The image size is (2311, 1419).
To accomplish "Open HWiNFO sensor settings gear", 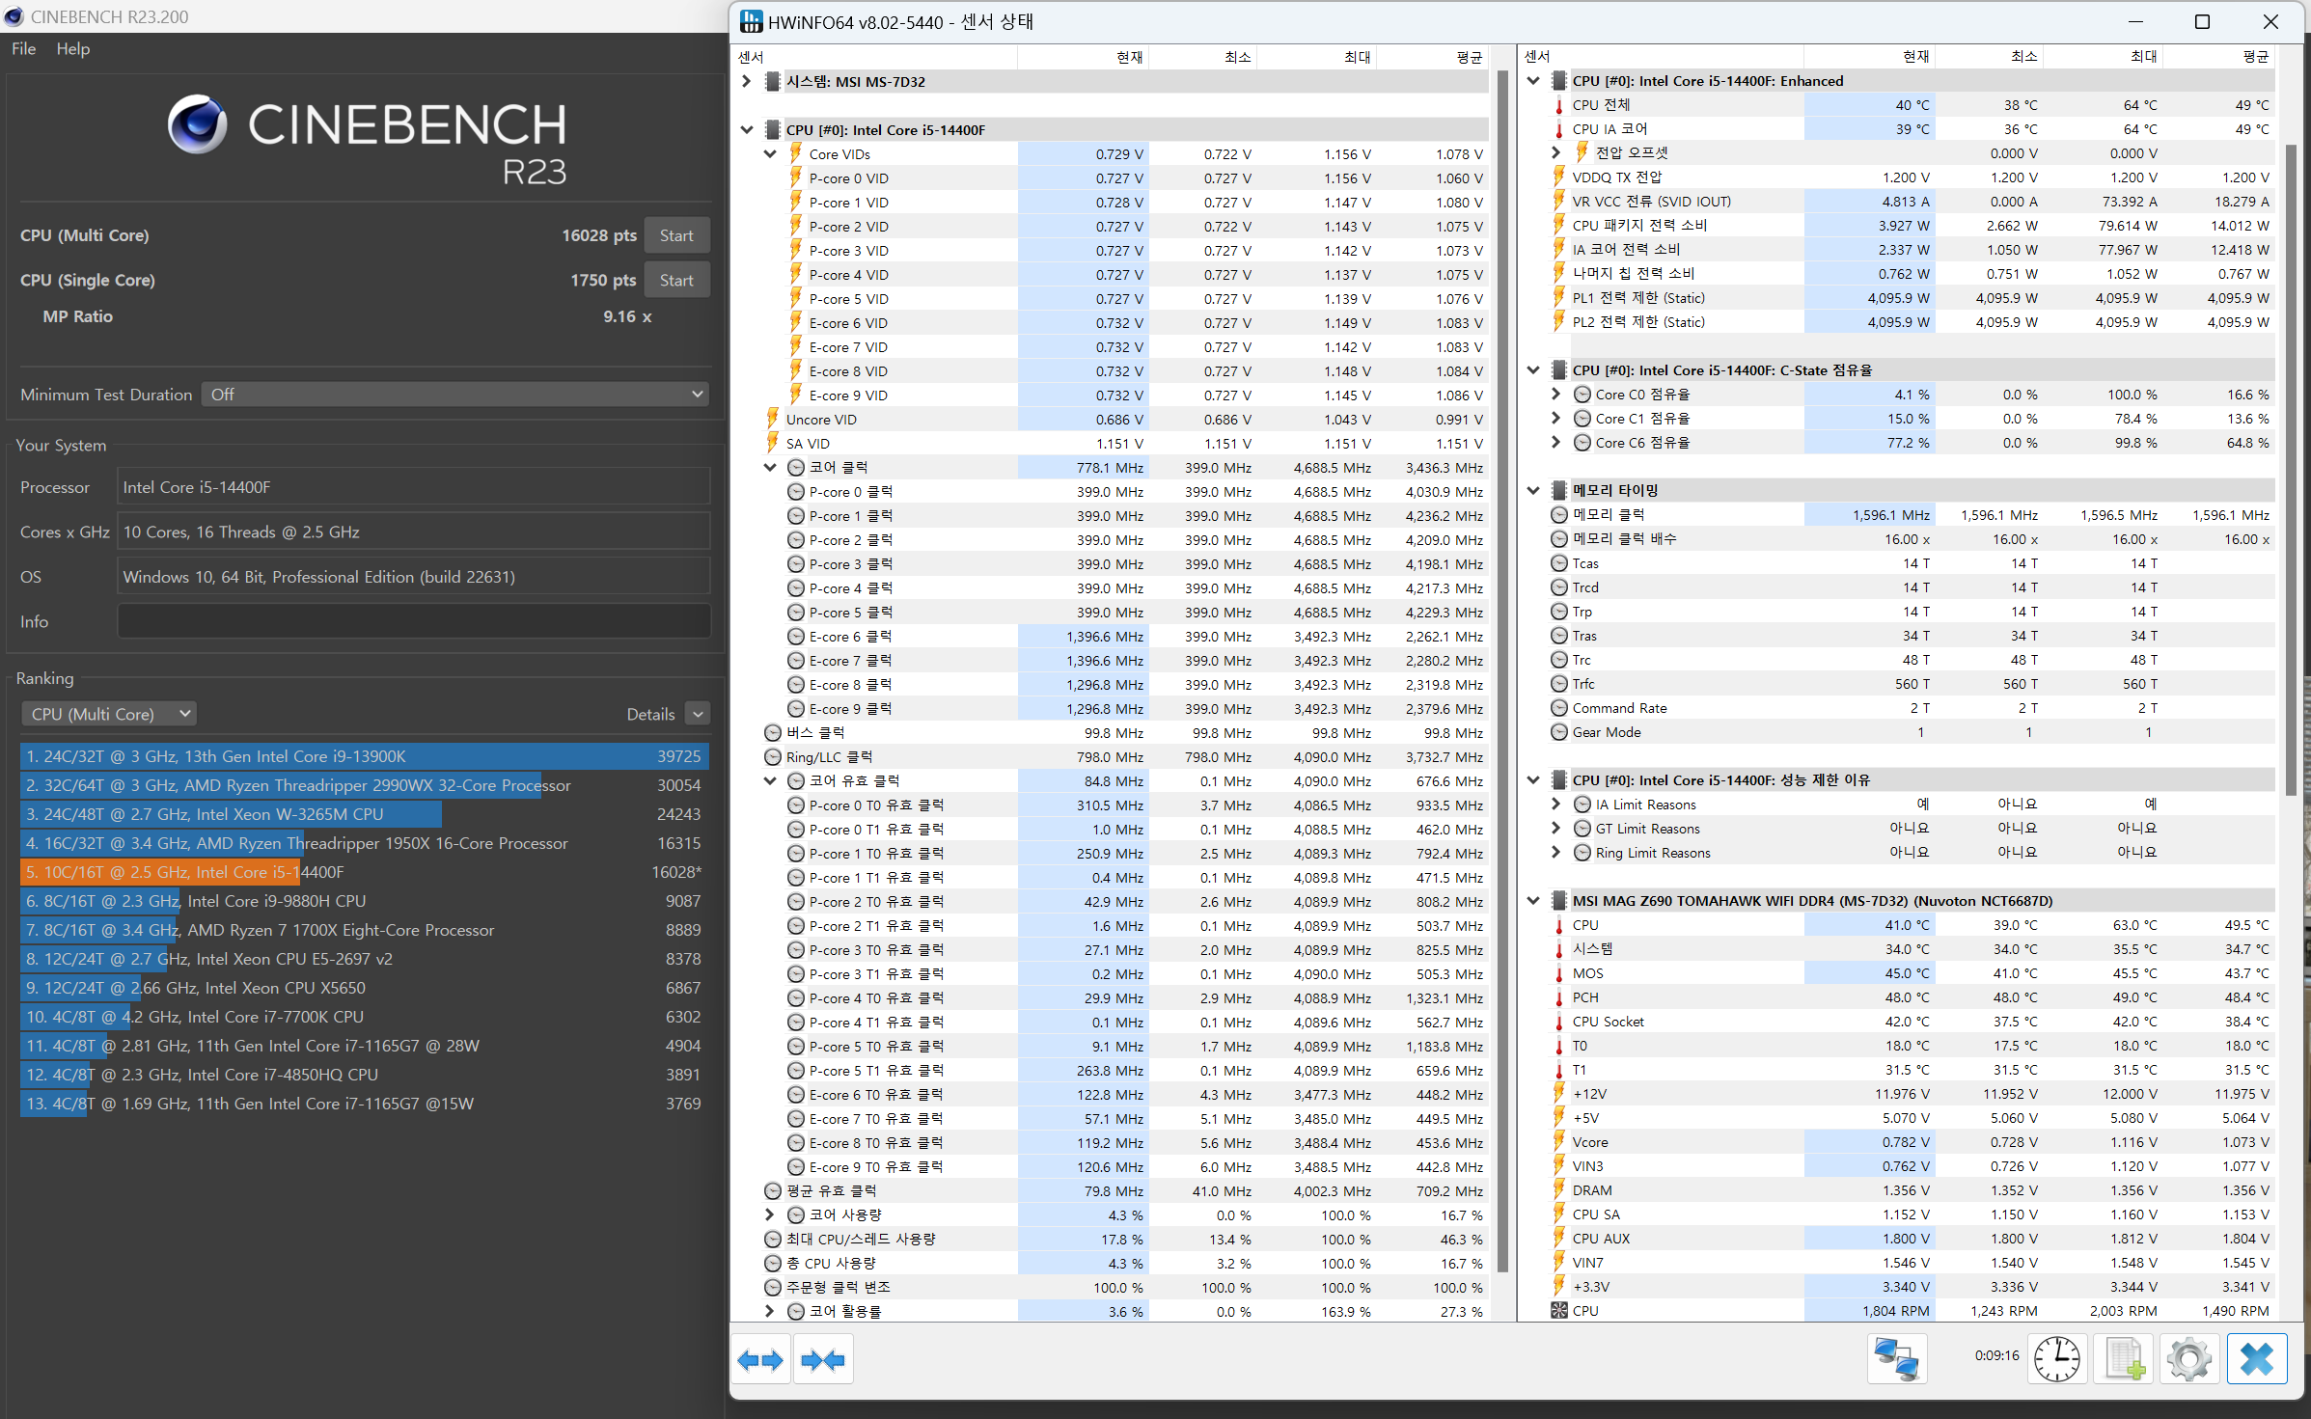I will click(x=2189, y=1358).
